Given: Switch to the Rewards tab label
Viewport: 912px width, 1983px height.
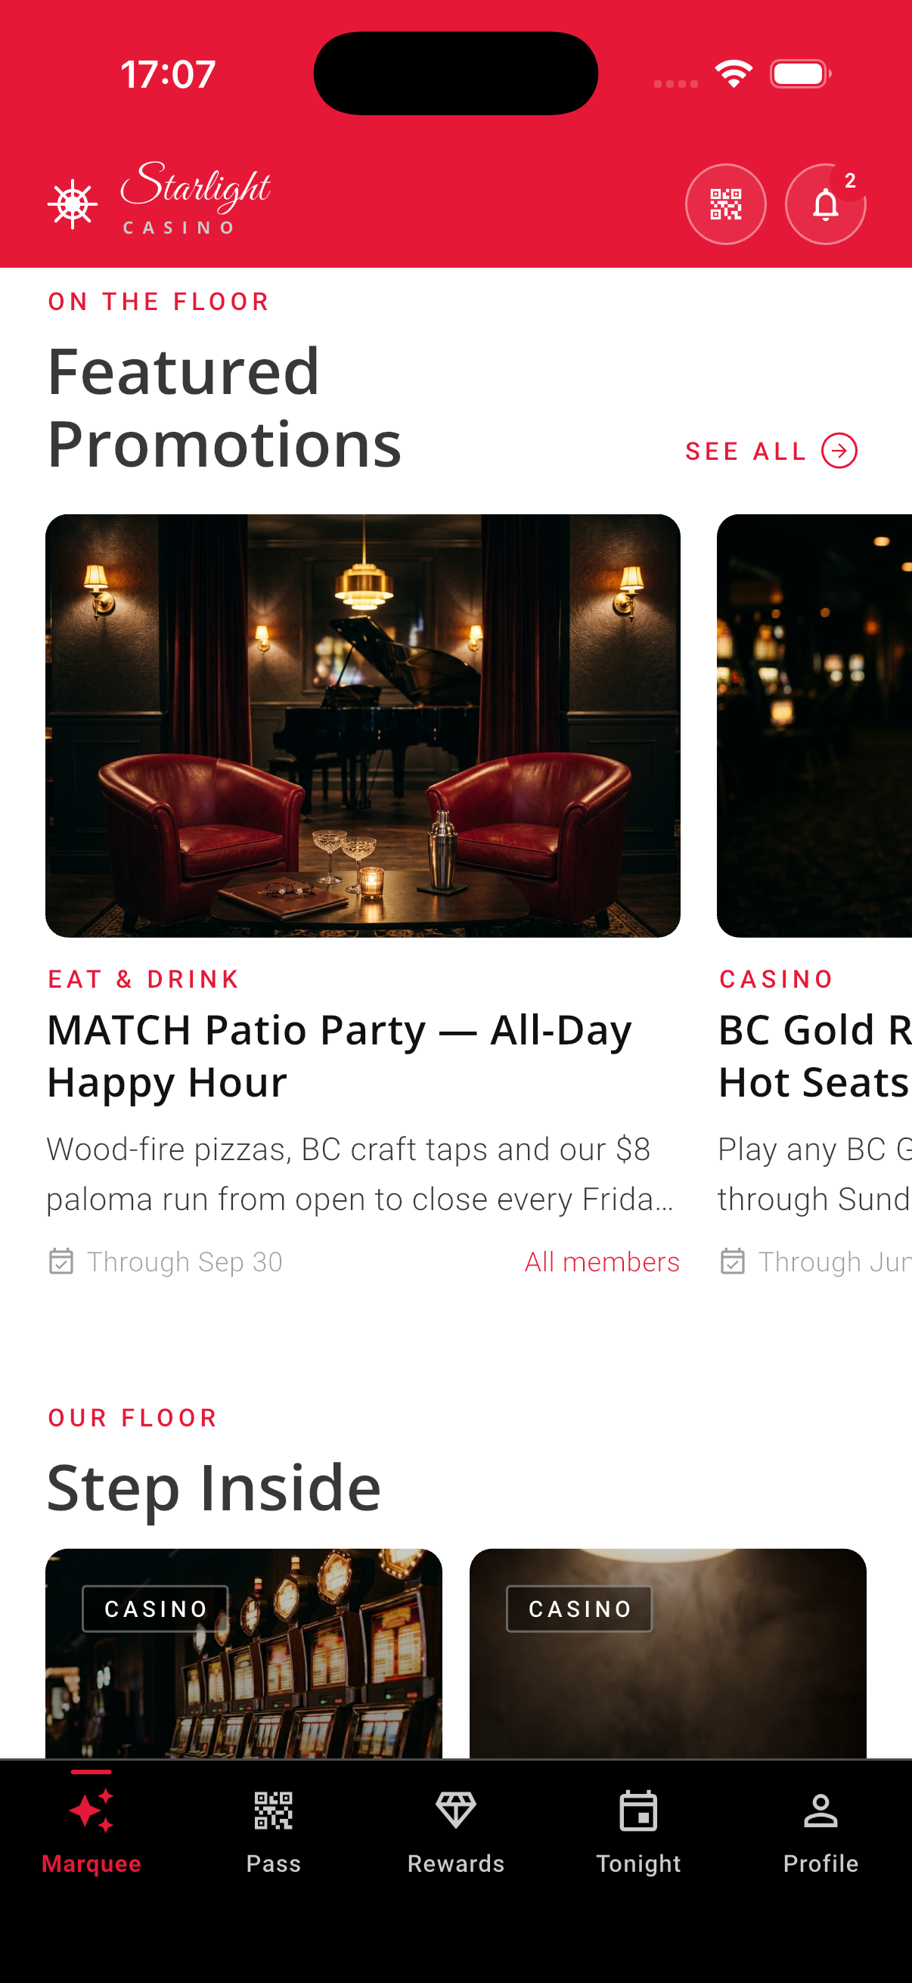Looking at the screenshot, I should 455,1863.
